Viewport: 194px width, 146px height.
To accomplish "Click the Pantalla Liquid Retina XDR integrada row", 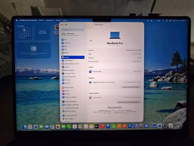I will click(x=115, y=82).
